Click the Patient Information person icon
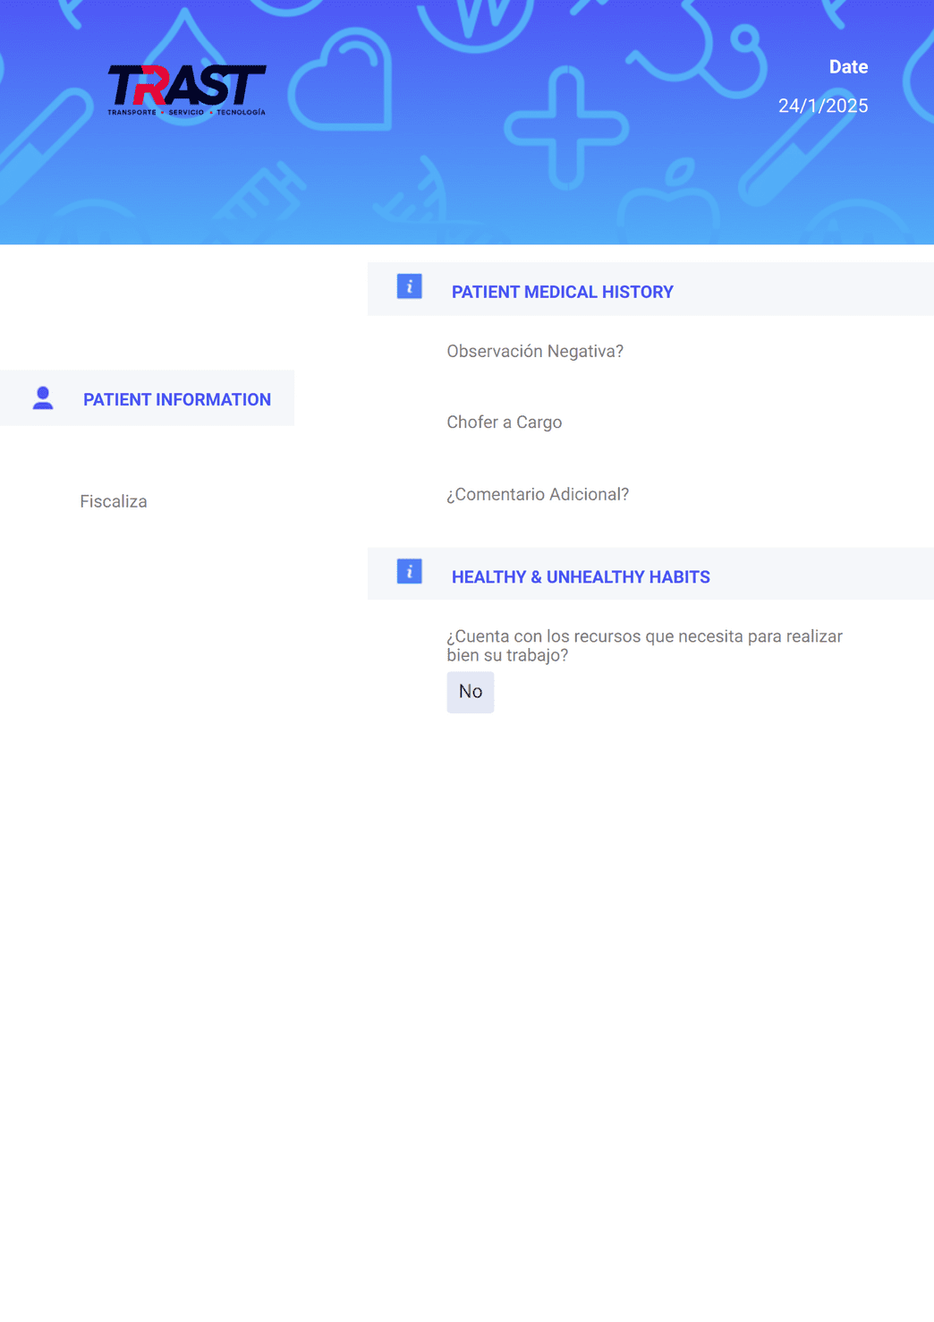The height and width of the screenshot is (1322, 934). coord(43,398)
